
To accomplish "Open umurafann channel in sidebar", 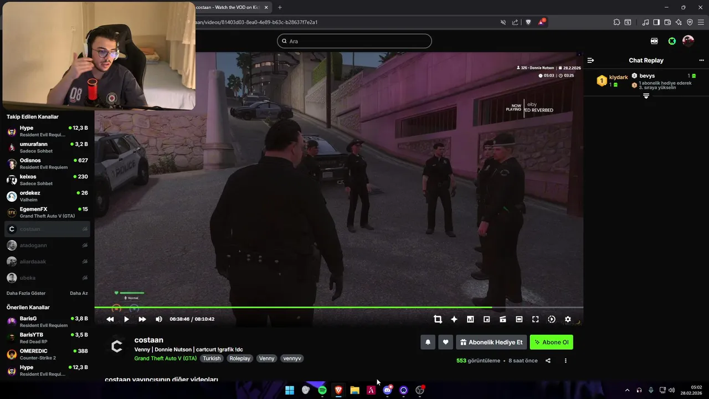I will [x=47, y=147].
